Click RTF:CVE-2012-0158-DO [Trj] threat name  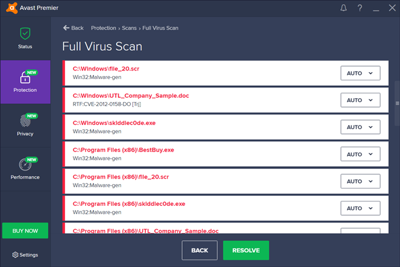(x=107, y=104)
